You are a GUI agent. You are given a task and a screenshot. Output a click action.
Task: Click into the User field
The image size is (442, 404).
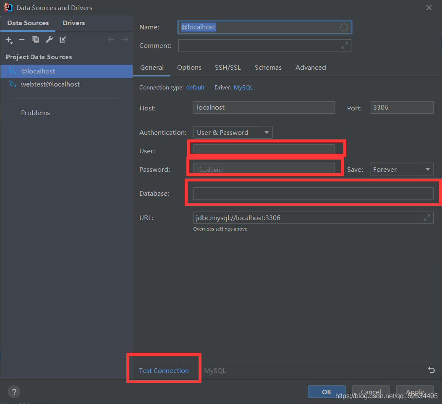click(264, 149)
